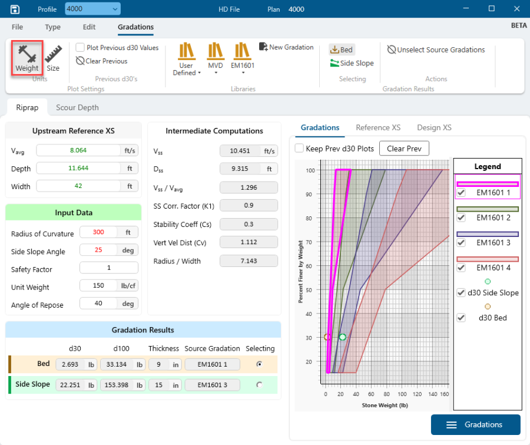Viewport: 530px width, 445px height.
Task: Hide EM1601 2 in the legend
Action: (461, 217)
